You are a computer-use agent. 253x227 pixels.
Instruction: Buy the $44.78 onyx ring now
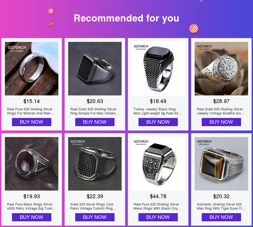(158, 217)
